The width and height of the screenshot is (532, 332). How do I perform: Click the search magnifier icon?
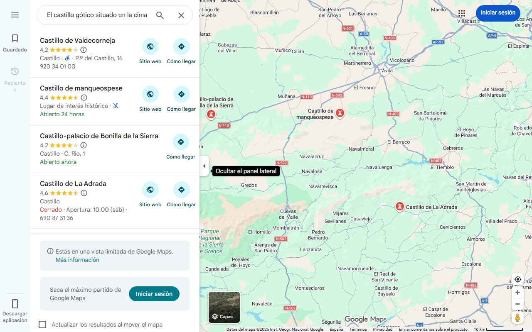click(160, 15)
